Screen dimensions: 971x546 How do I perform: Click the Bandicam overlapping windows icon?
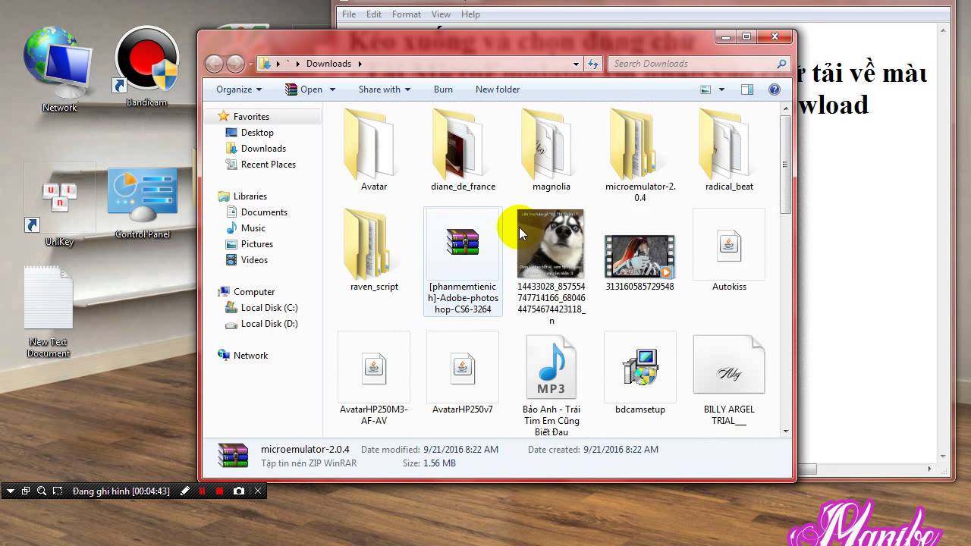click(x=26, y=491)
